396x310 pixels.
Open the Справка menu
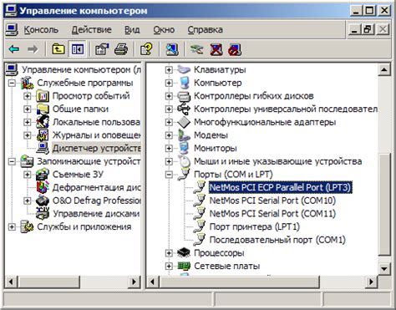click(x=205, y=29)
